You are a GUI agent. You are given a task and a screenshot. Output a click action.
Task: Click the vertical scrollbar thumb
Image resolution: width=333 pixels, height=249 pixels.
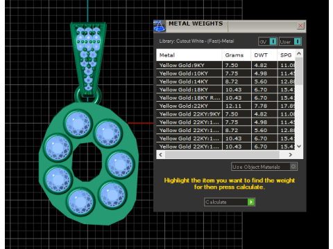(x=299, y=71)
